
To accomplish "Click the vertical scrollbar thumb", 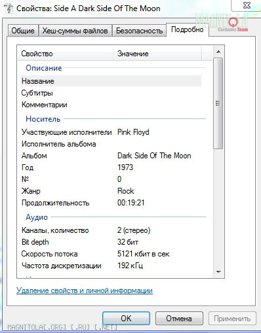I will click(218, 103).
